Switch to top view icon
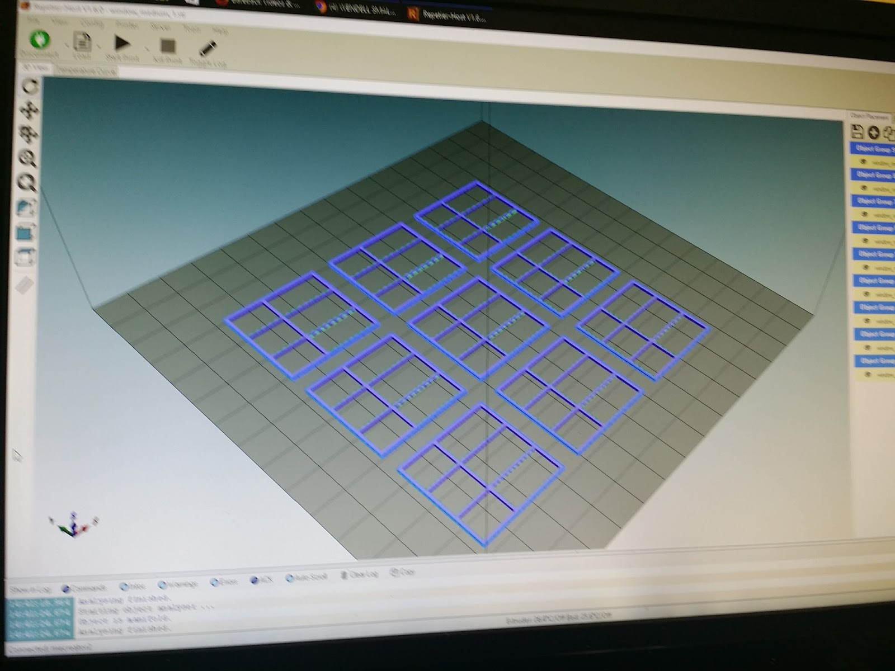Image resolution: width=895 pixels, height=671 pixels. [x=25, y=257]
